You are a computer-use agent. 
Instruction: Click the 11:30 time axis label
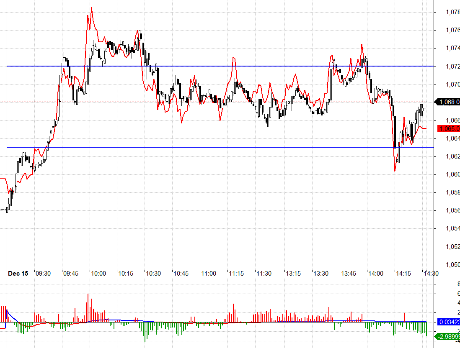264,274
